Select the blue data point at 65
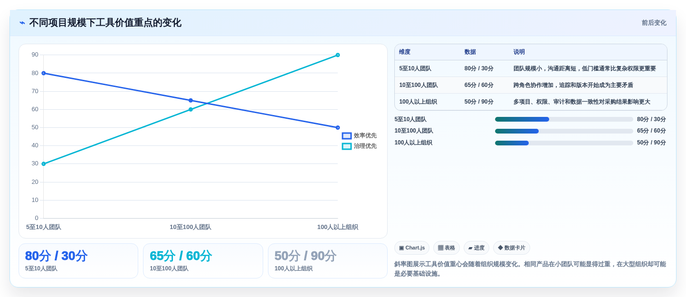 pos(191,100)
